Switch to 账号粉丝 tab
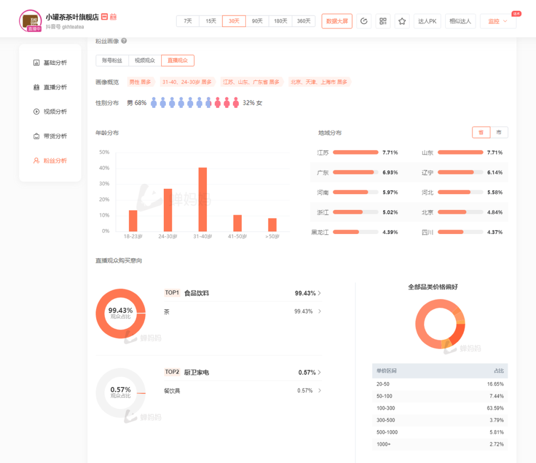The height and width of the screenshot is (463, 536). (x=112, y=61)
